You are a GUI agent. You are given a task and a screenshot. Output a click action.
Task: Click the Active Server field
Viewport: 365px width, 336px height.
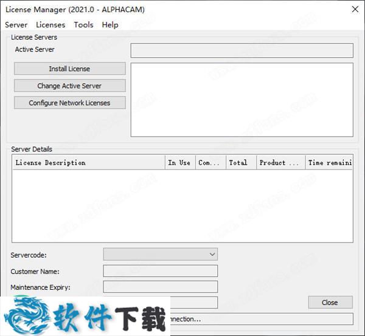(x=242, y=50)
